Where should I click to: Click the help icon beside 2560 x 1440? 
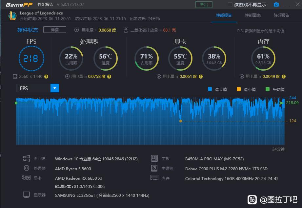pyautogui.click(x=46, y=77)
